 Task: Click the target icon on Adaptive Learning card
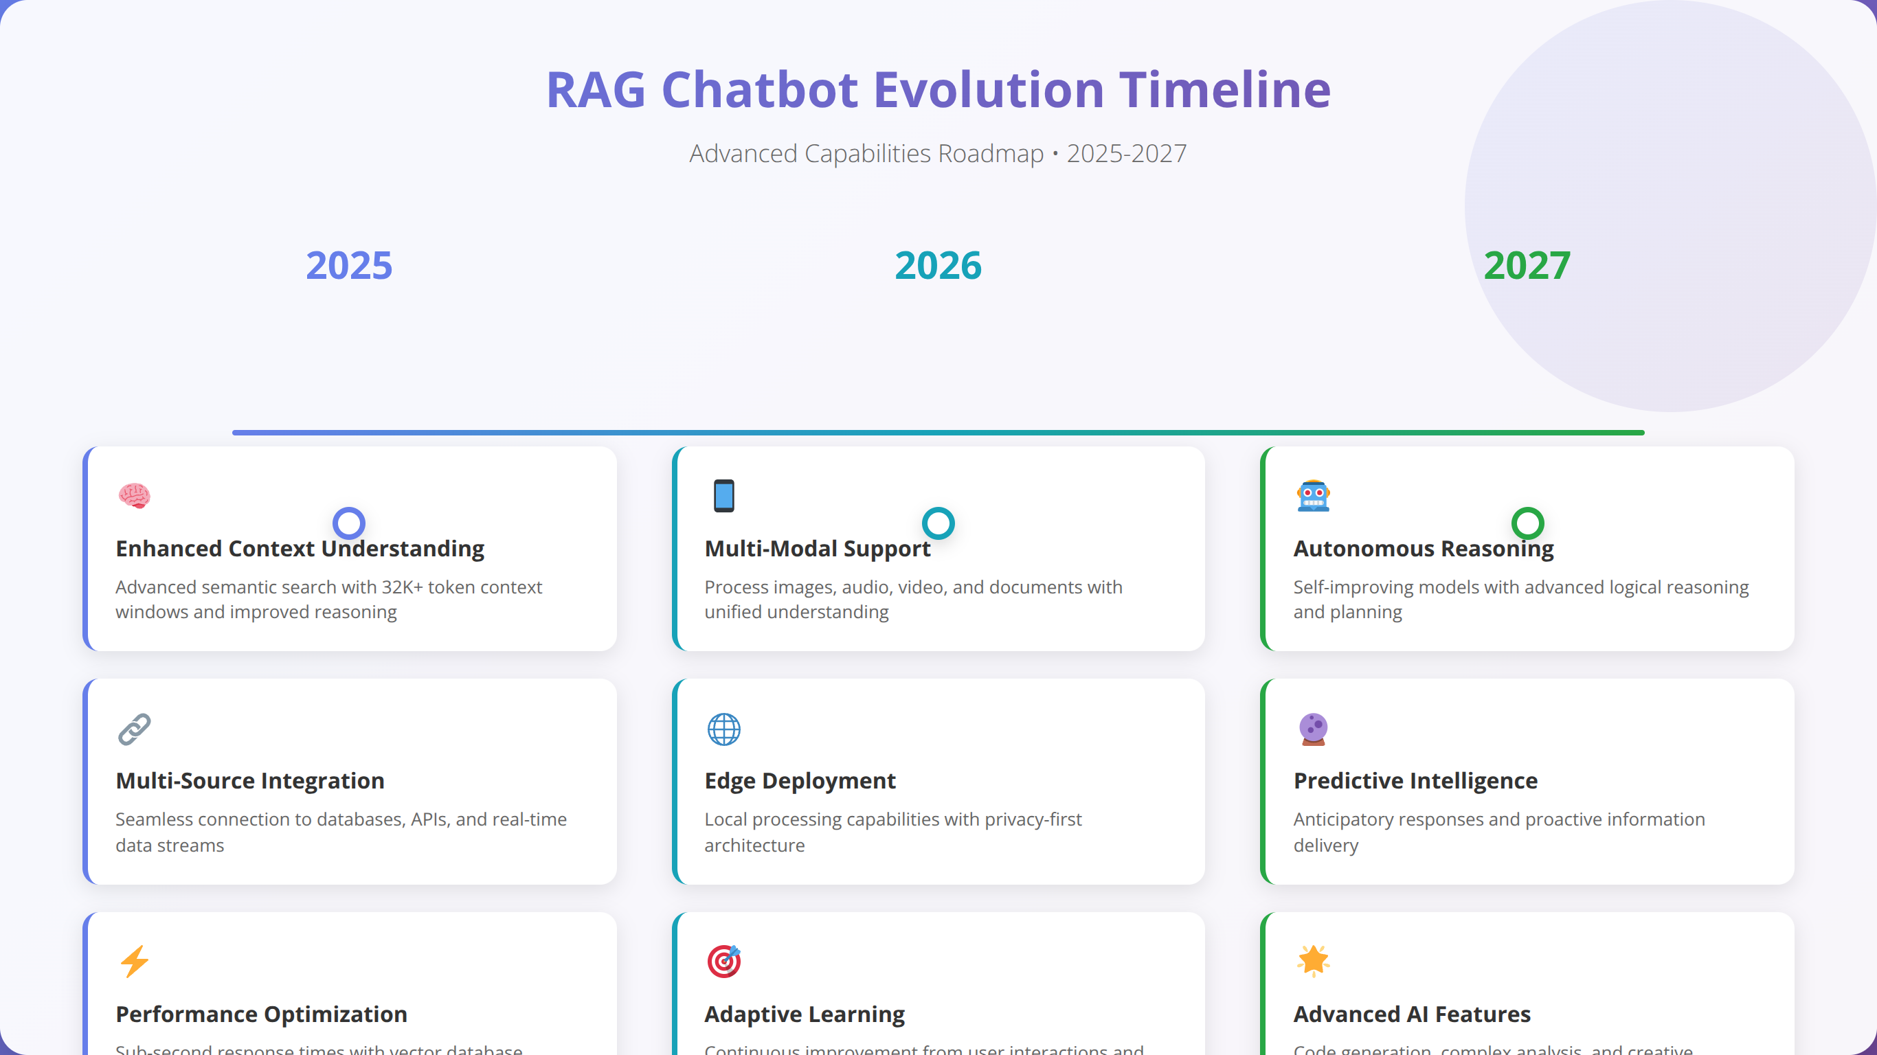[x=723, y=962]
